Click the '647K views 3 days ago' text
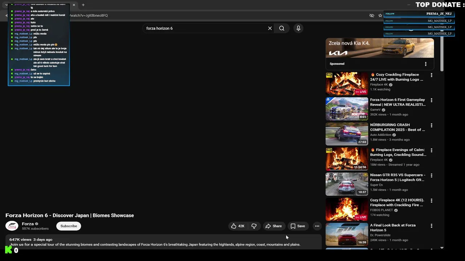465x261 pixels. click(x=31, y=240)
